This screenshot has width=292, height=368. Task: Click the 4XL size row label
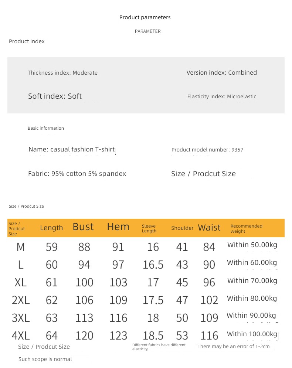[x=21, y=335]
